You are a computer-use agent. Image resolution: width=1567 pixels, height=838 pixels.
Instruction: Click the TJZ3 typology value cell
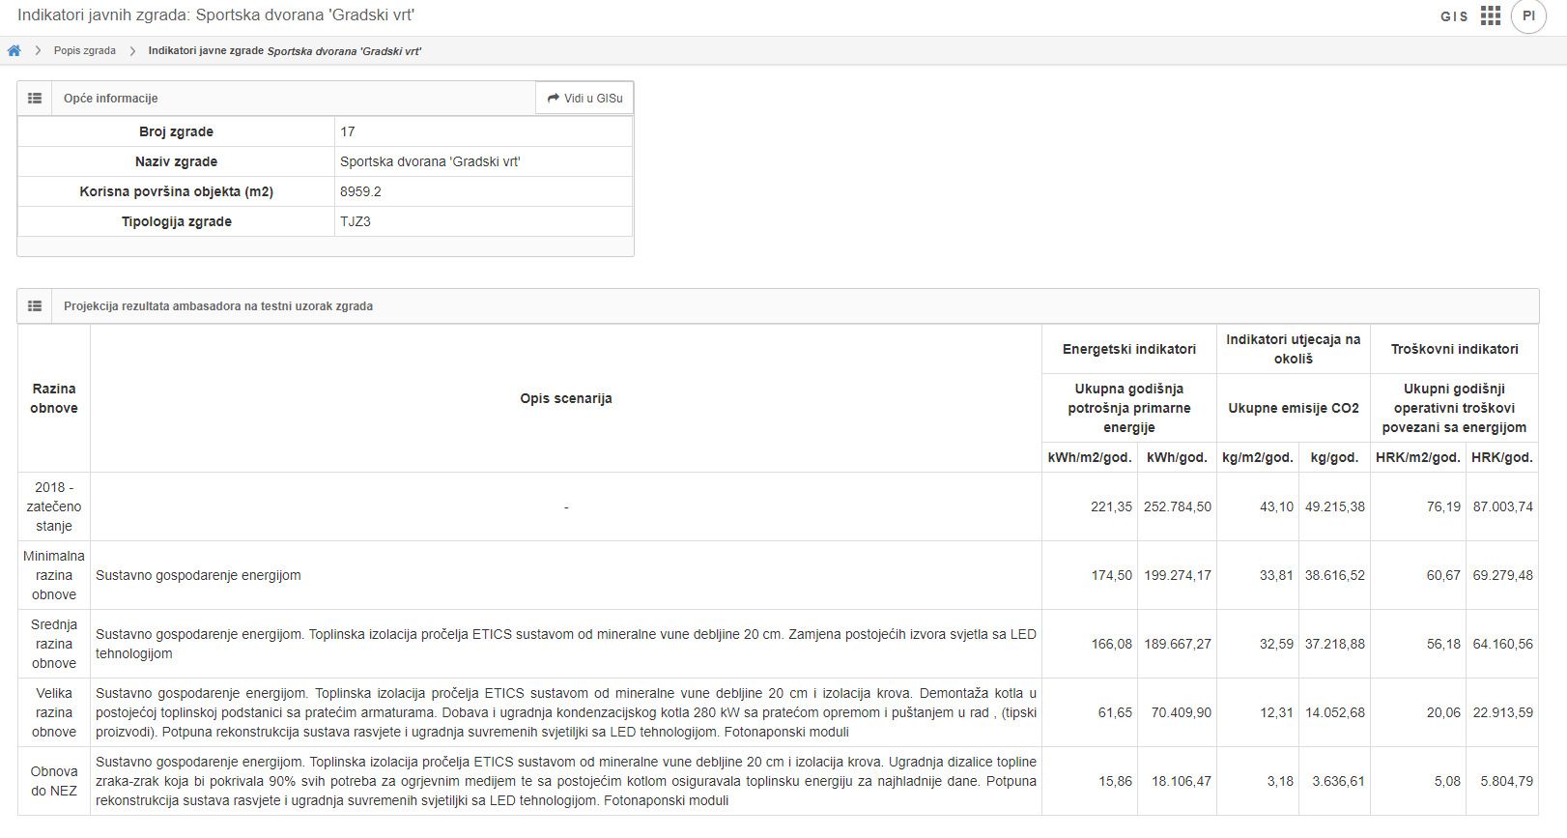(x=356, y=221)
